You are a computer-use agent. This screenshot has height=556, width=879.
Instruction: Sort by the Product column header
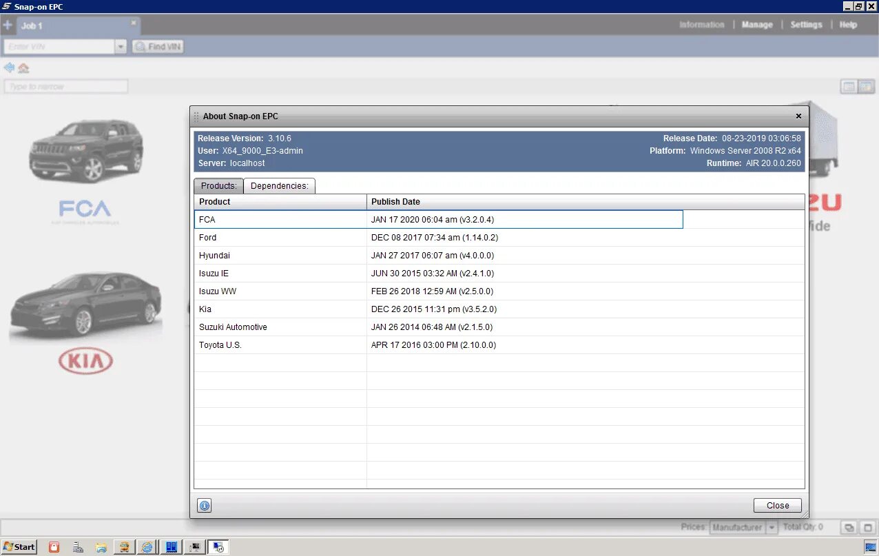point(280,202)
